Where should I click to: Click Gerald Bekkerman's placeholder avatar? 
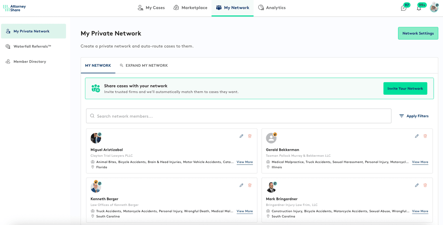tap(271, 138)
